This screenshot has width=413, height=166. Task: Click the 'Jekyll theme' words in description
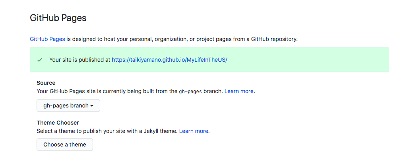tap(163, 131)
